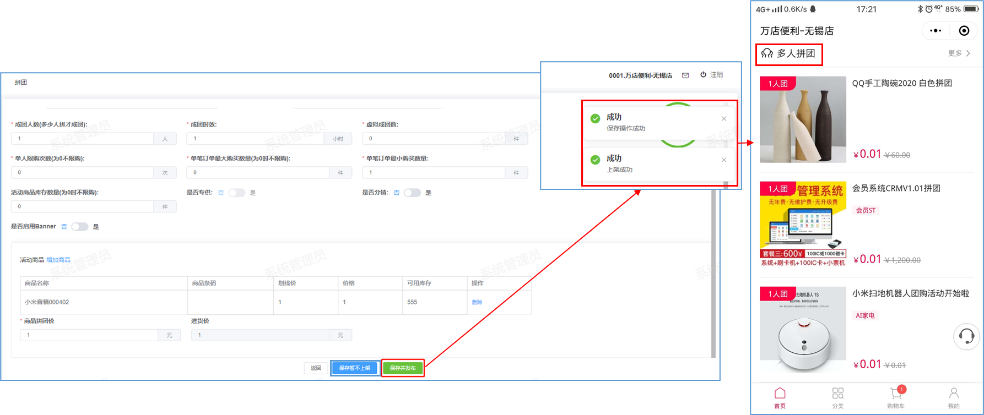Tap the 万店便利-无锡店 mini-program title
This screenshot has height=415, width=984.
point(797,31)
